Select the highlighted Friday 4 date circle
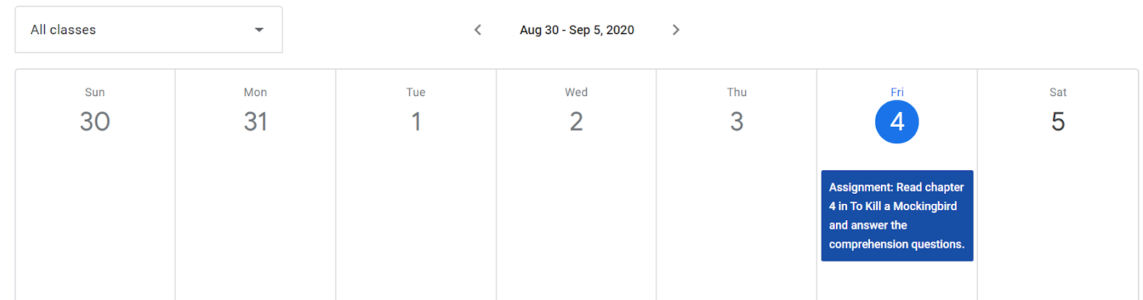 [x=897, y=122]
